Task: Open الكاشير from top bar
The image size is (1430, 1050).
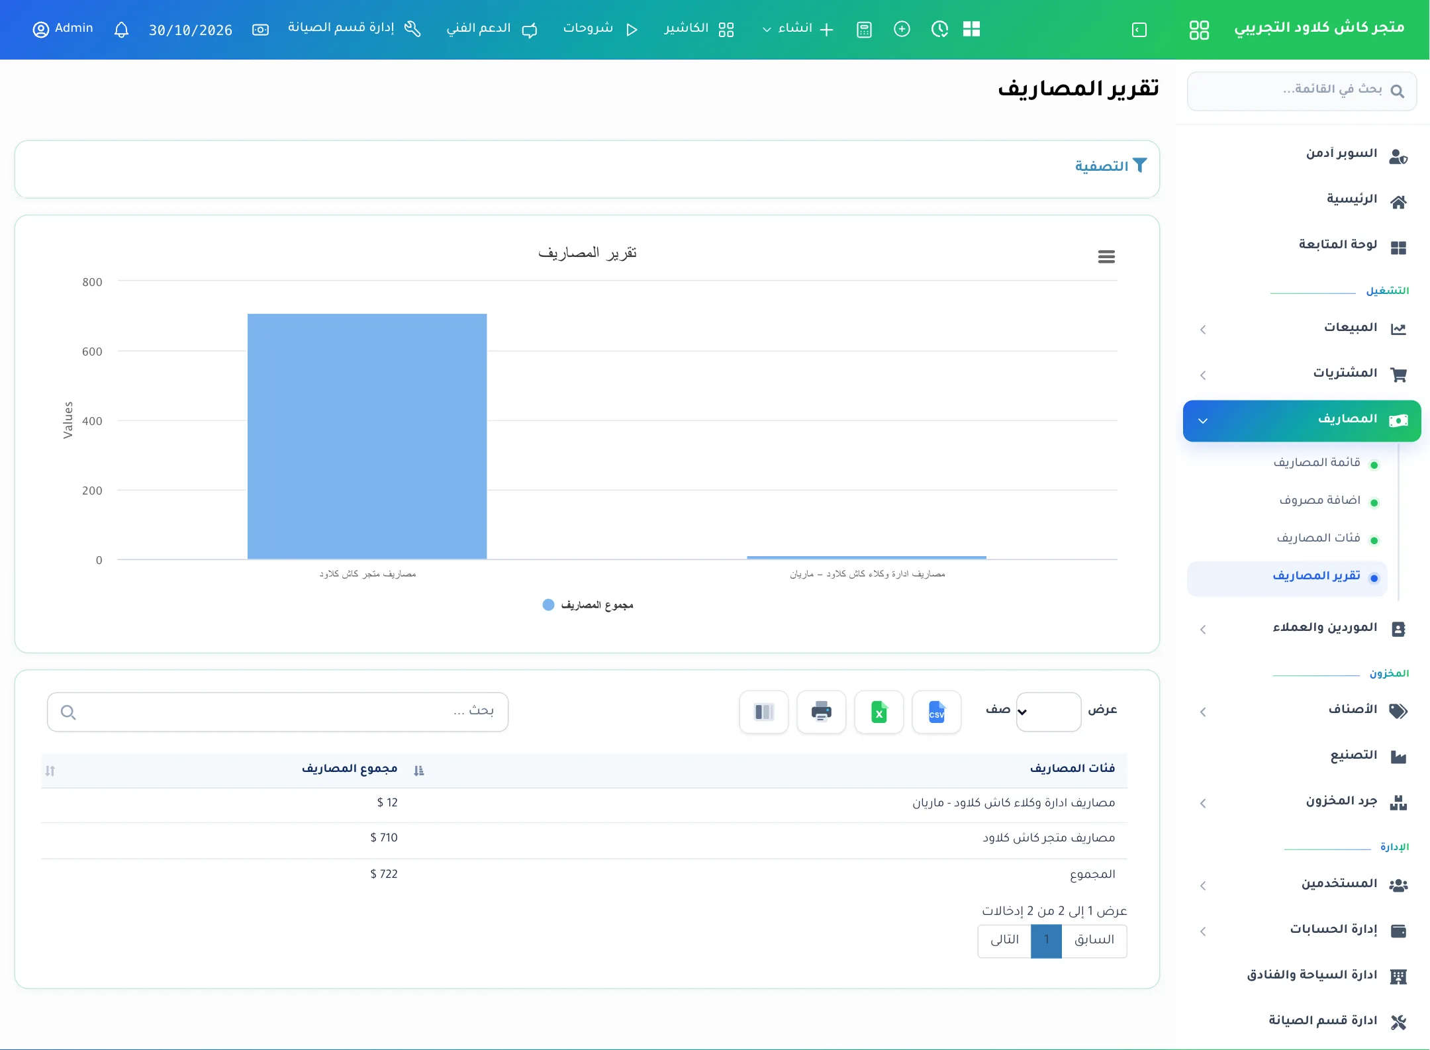Action: (x=698, y=29)
